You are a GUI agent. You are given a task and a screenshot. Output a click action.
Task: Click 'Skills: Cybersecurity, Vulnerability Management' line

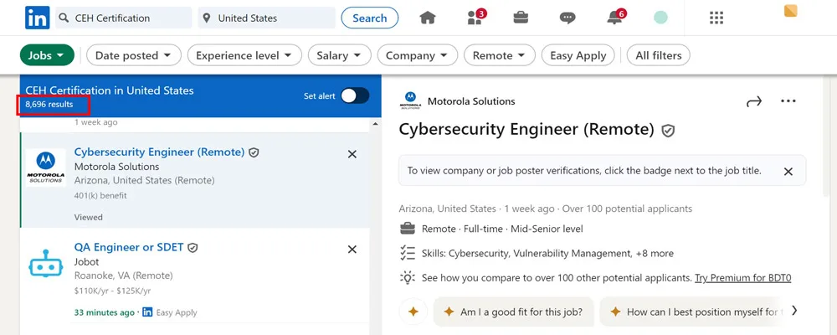[x=547, y=253]
